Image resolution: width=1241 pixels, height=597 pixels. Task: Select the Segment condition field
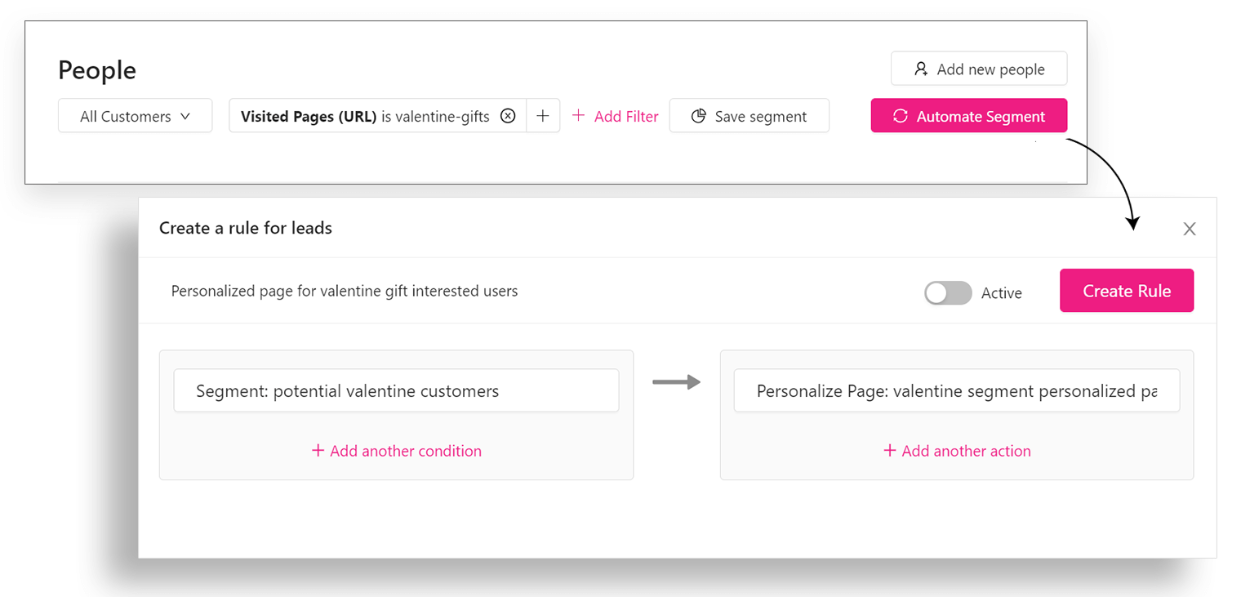pyautogui.click(x=396, y=390)
